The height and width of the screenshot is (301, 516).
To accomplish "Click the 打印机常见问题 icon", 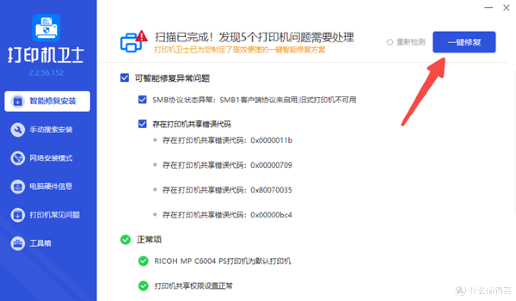I will (x=18, y=215).
